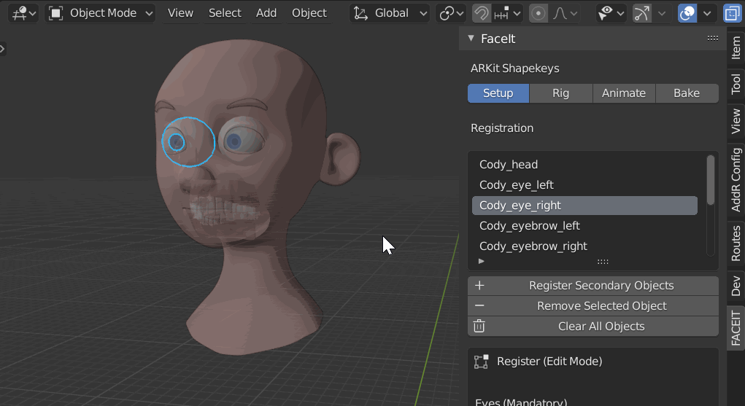
Task: Select Cody_eyebrow_right in the list
Action: 584,246
